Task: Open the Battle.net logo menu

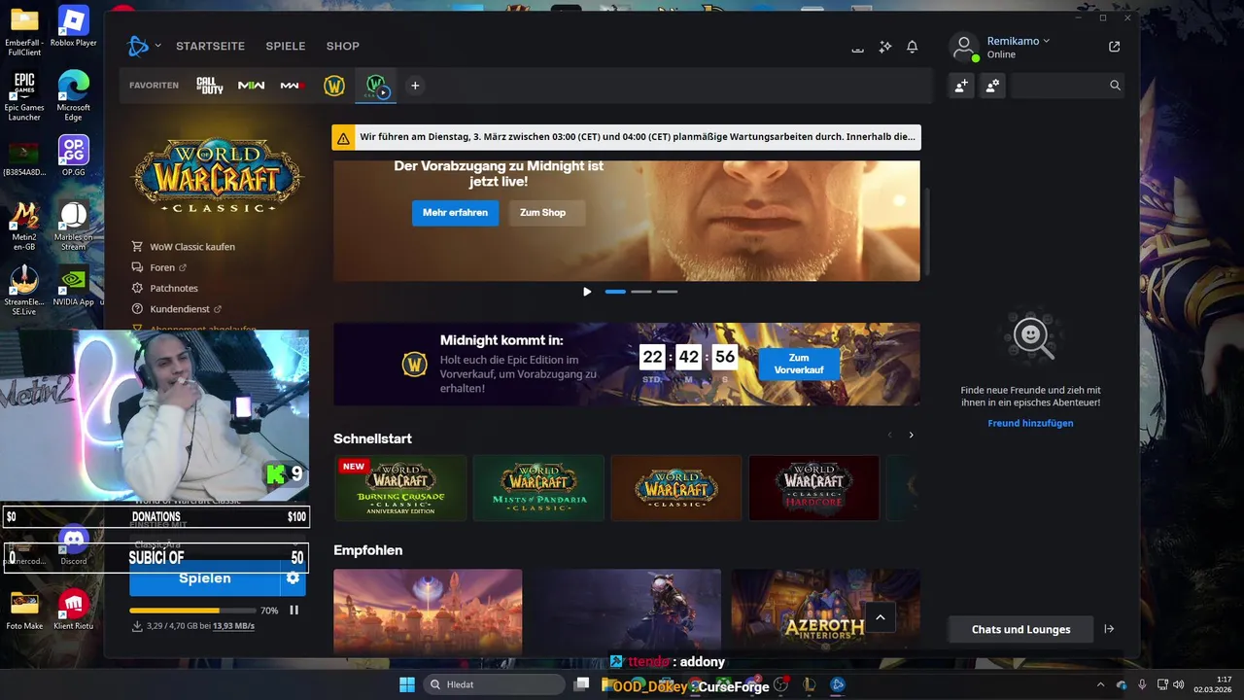Action: [138, 46]
